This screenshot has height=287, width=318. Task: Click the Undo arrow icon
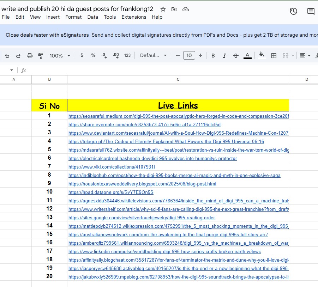pyautogui.click(x=7, y=56)
